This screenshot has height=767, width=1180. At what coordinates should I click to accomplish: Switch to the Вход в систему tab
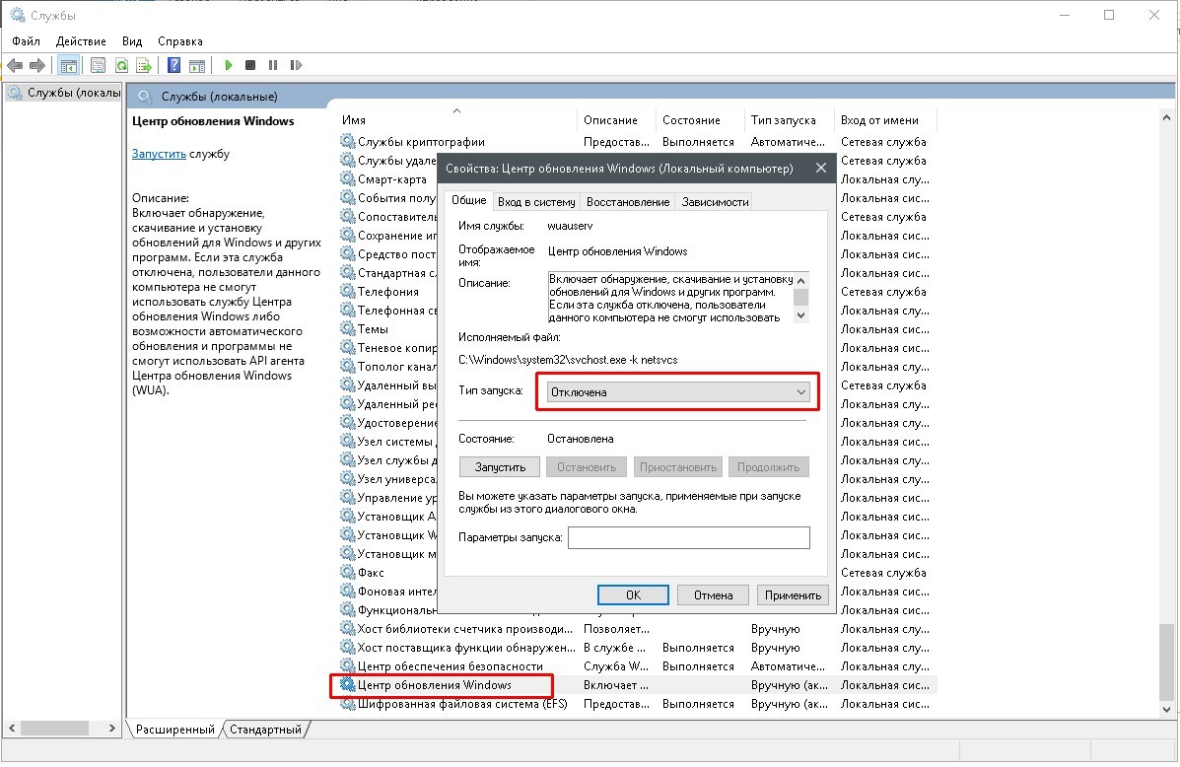point(536,202)
